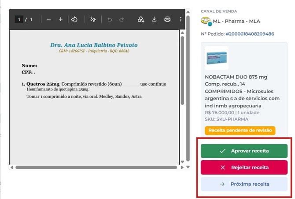Print the prescription PDF
The height and width of the screenshot is (199, 295).
pyautogui.click(x=167, y=19)
